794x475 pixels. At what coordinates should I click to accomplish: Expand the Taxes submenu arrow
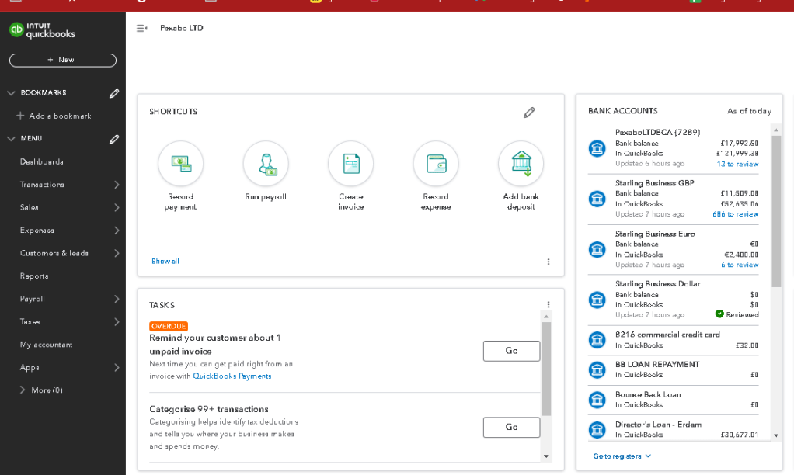click(x=117, y=322)
